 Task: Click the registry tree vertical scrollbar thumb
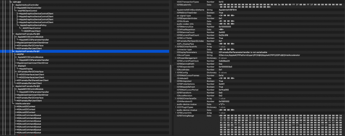tap(170, 73)
